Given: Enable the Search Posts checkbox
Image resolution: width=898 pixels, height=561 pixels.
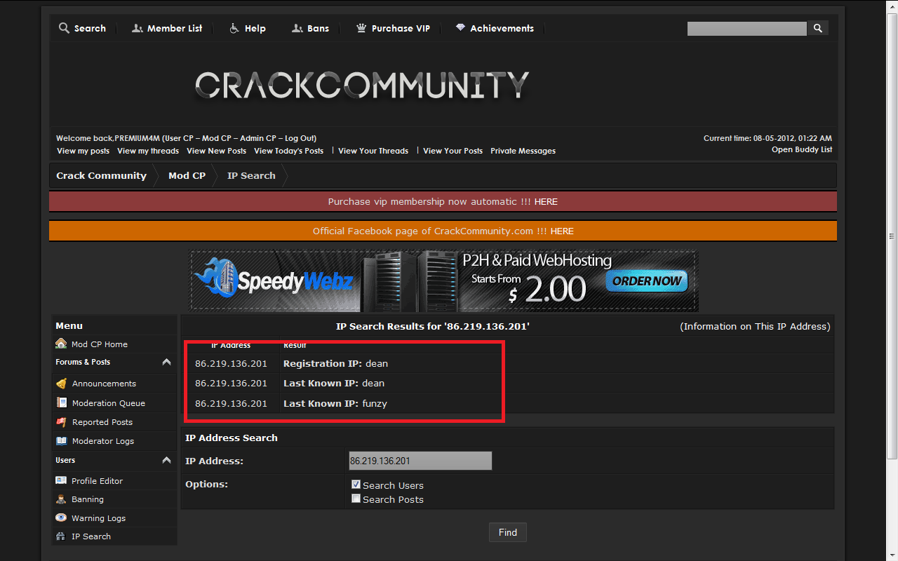Looking at the screenshot, I should point(356,499).
